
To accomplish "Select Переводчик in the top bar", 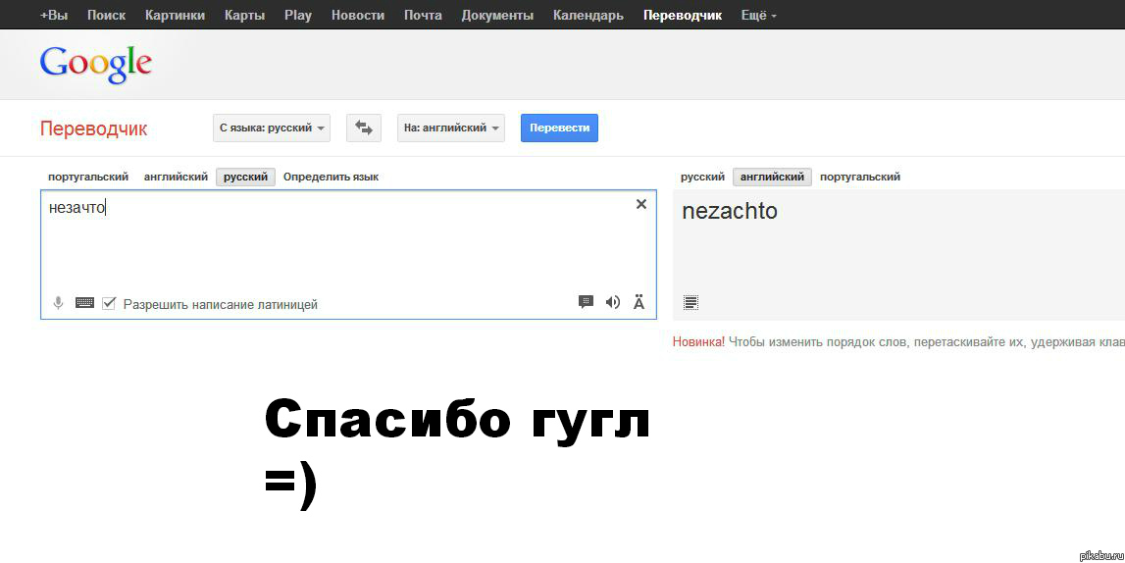I will pos(683,15).
